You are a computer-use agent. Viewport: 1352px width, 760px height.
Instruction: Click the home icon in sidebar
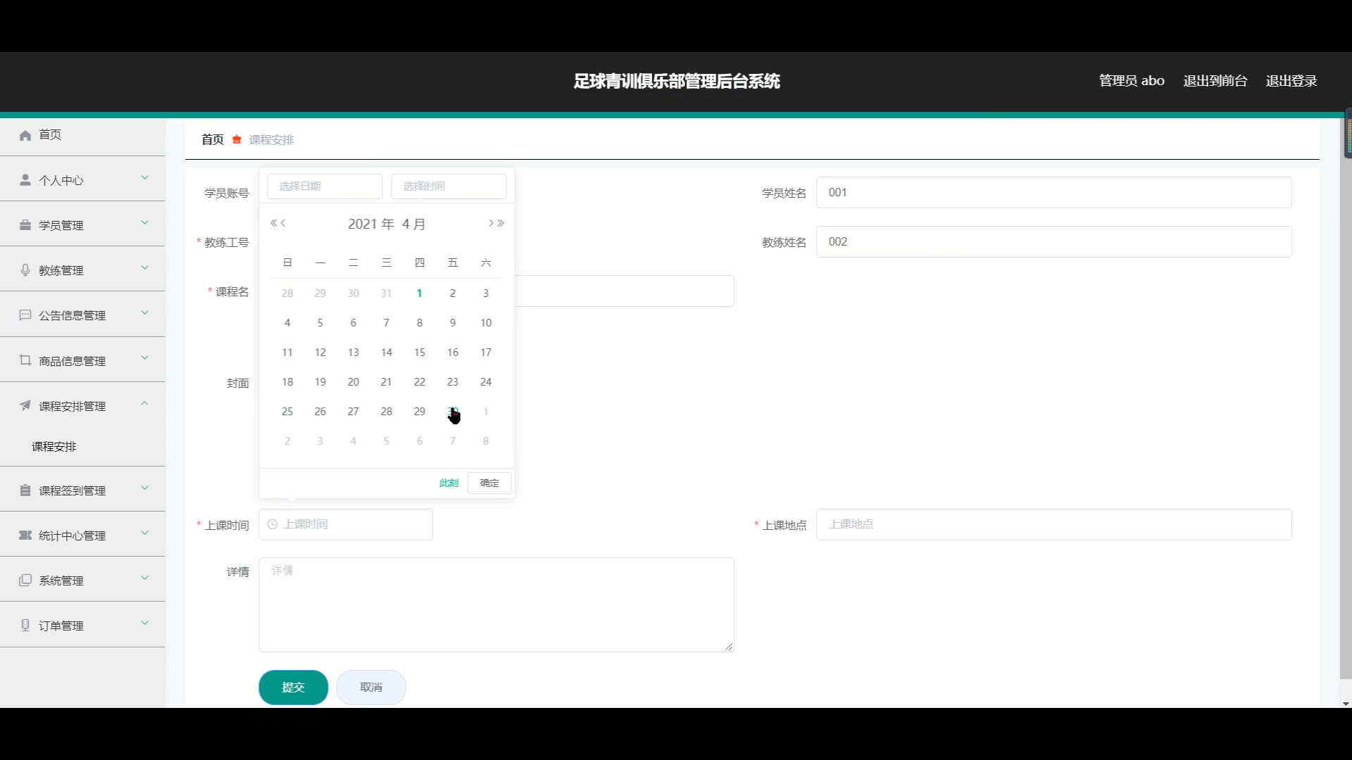tap(25, 135)
